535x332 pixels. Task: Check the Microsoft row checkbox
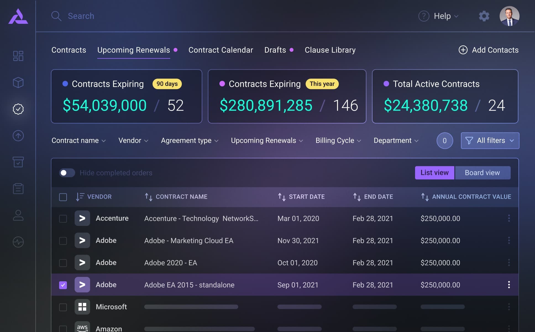[x=63, y=307]
